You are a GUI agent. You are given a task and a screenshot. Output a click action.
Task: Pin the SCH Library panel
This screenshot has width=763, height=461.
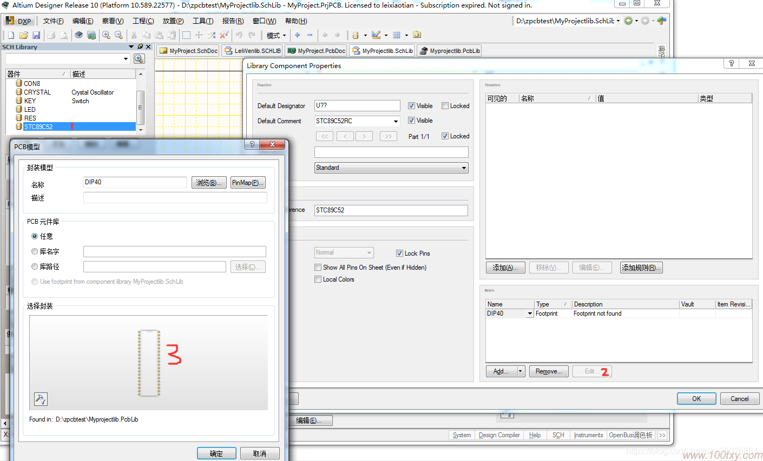[140, 47]
